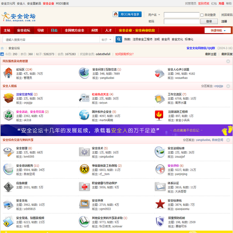Viewport: 233px width, 233px height.
Task: Open the 安全标准化 red star icon
Action: (x=160, y=203)
